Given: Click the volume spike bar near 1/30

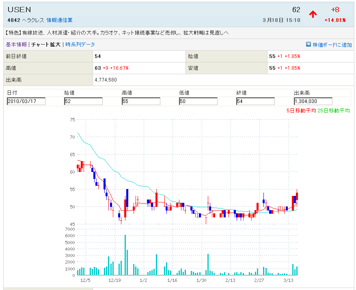Looking at the screenshot, I should pos(208,264).
